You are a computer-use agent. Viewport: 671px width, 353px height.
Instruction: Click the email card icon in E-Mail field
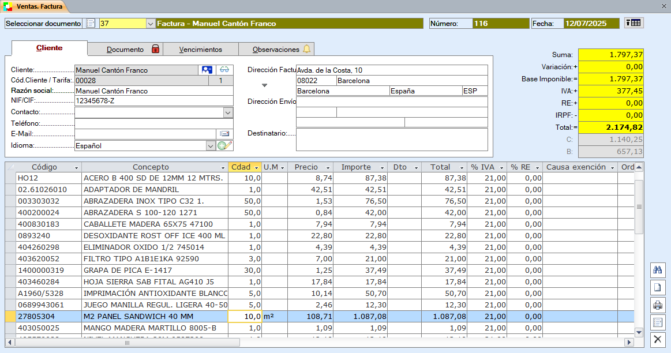224,134
